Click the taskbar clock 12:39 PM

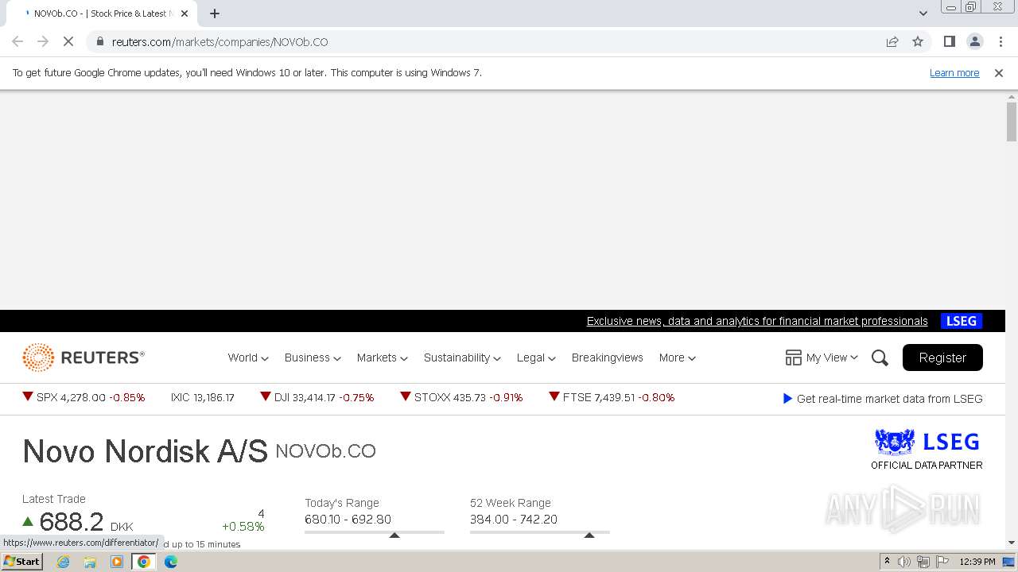977,562
